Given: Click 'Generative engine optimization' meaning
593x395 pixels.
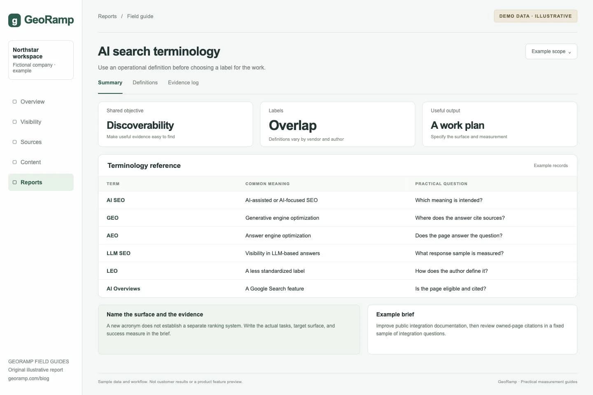Looking at the screenshot, I should (282, 218).
